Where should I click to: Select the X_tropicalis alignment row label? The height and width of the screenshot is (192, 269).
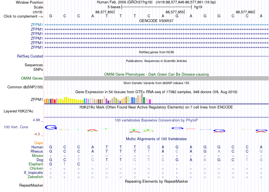pyautogui.click(x=33, y=173)
